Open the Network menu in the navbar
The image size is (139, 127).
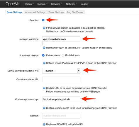tap(72, 4)
